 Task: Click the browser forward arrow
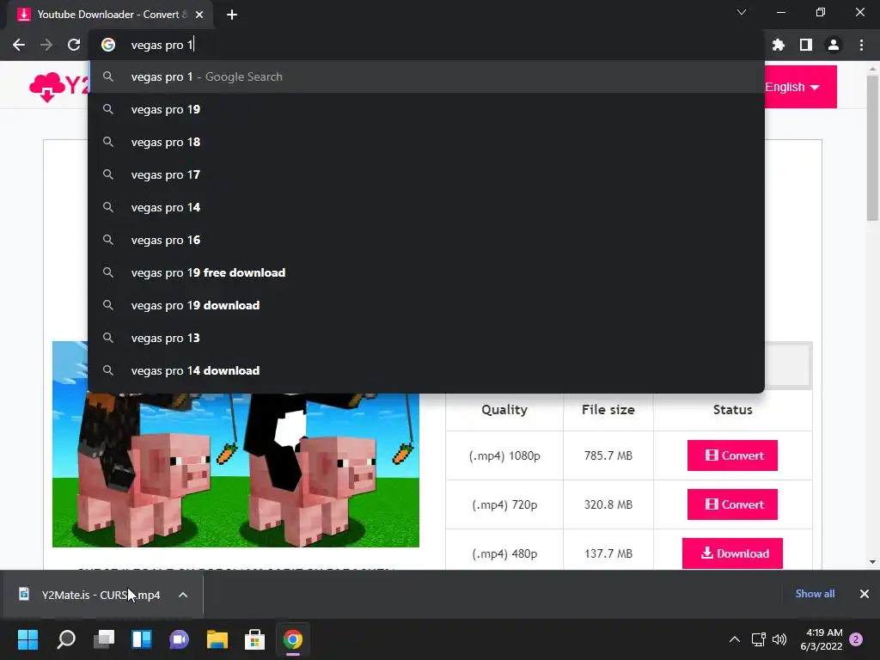(46, 45)
